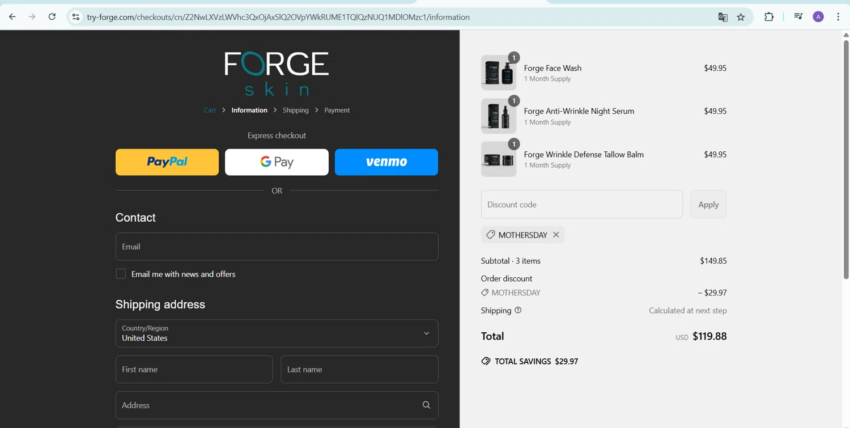Viewport: 850px width, 428px height.
Task: Focus the Last name field
Action: (x=359, y=369)
